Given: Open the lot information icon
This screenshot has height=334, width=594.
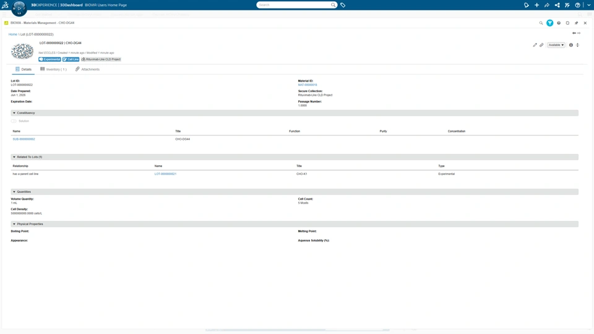Looking at the screenshot, I should (571, 45).
